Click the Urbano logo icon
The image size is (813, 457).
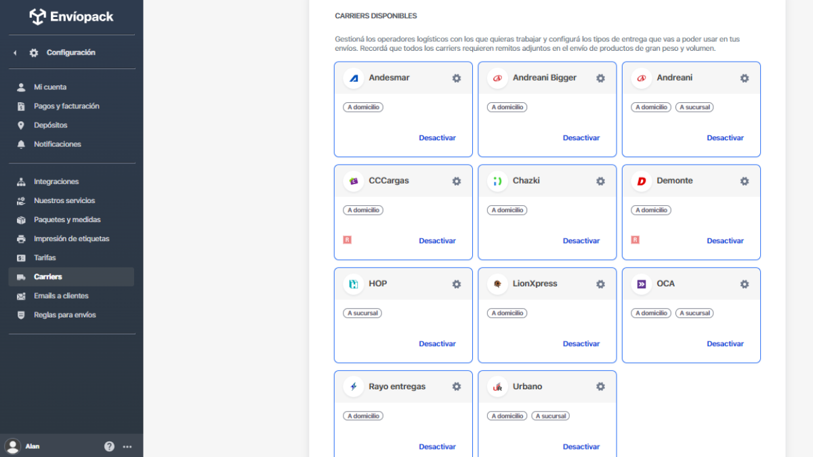497,387
